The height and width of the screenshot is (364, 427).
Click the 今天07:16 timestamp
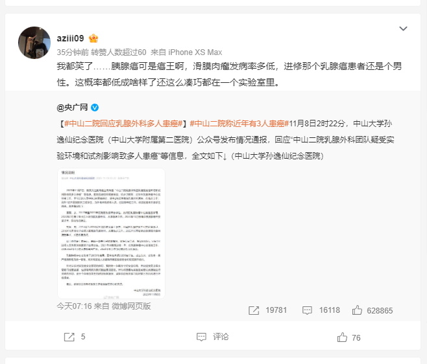click(75, 306)
